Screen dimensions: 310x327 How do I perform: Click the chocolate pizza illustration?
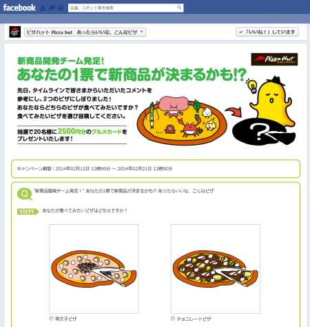pos(216,268)
